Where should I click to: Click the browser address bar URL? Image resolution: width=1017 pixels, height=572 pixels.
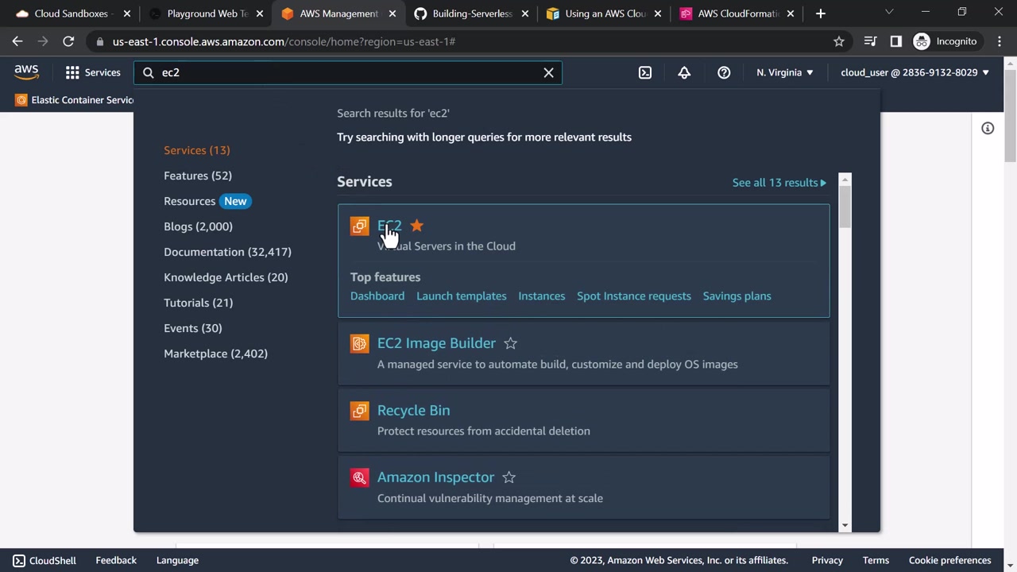click(x=284, y=41)
